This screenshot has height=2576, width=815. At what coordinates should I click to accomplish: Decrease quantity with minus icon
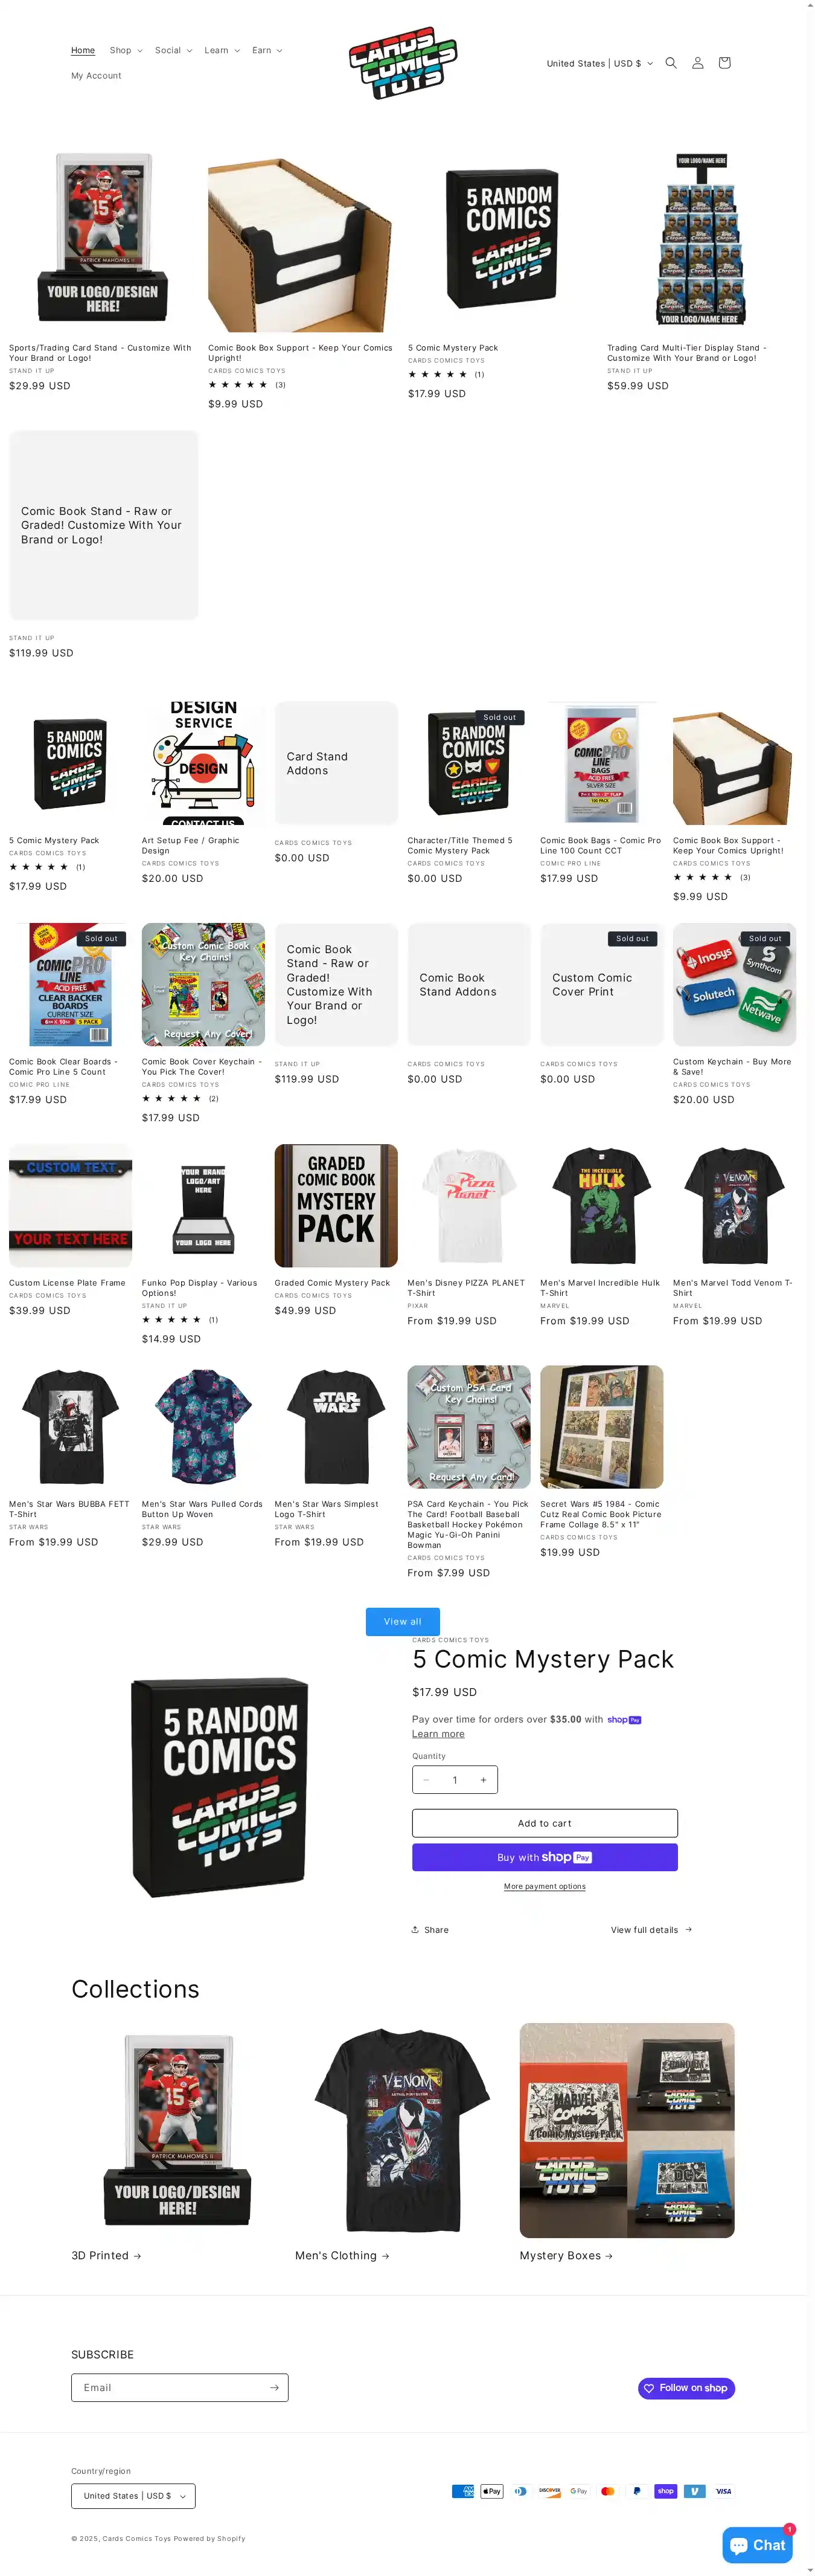tap(426, 1780)
